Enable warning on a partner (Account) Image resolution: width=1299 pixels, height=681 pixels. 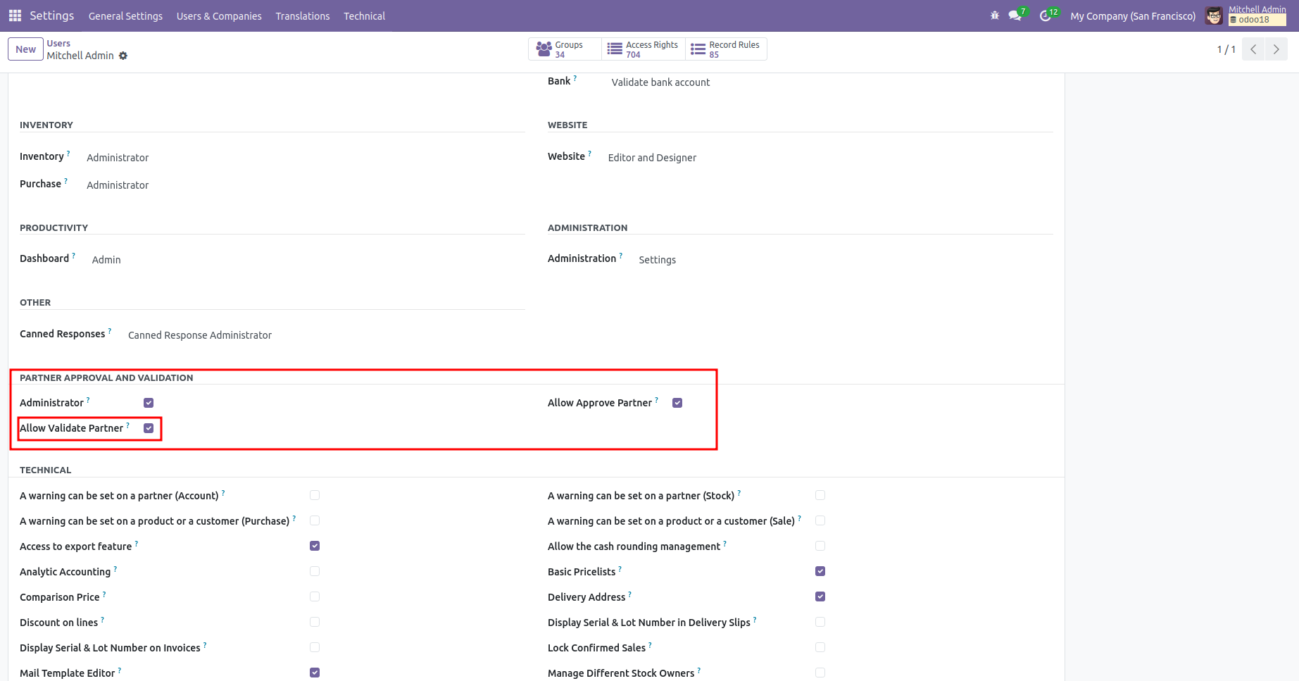coord(315,495)
